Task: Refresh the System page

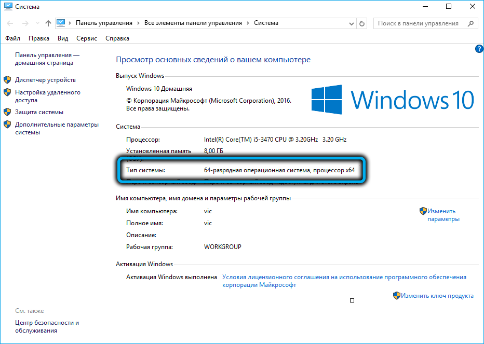Action: [x=362, y=23]
